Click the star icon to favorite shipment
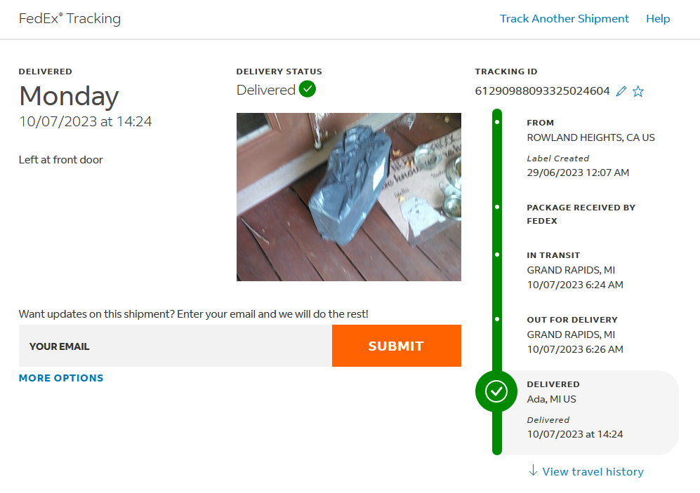The image size is (700, 493). (638, 91)
